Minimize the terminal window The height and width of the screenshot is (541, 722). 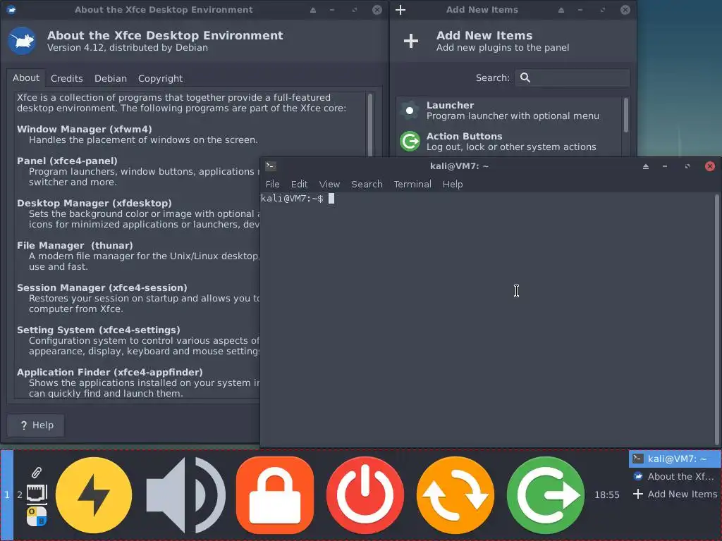tap(665, 166)
